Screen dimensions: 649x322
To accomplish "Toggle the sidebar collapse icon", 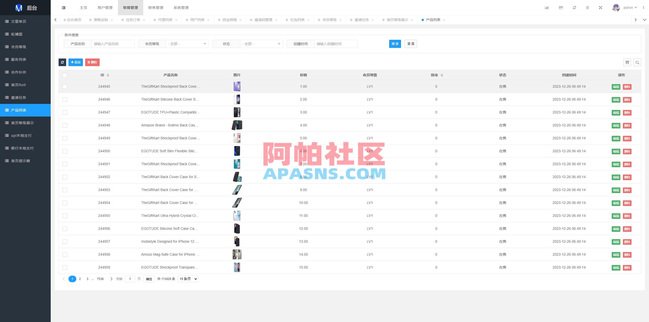I will (x=64, y=8).
